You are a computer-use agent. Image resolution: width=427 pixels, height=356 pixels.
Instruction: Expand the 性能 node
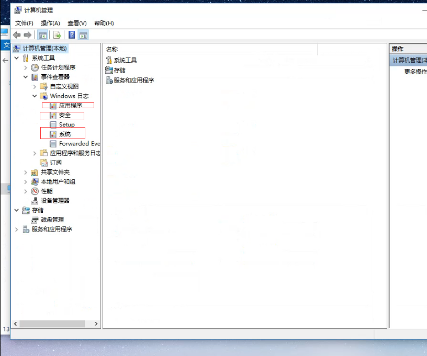click(x=26, y=191)
